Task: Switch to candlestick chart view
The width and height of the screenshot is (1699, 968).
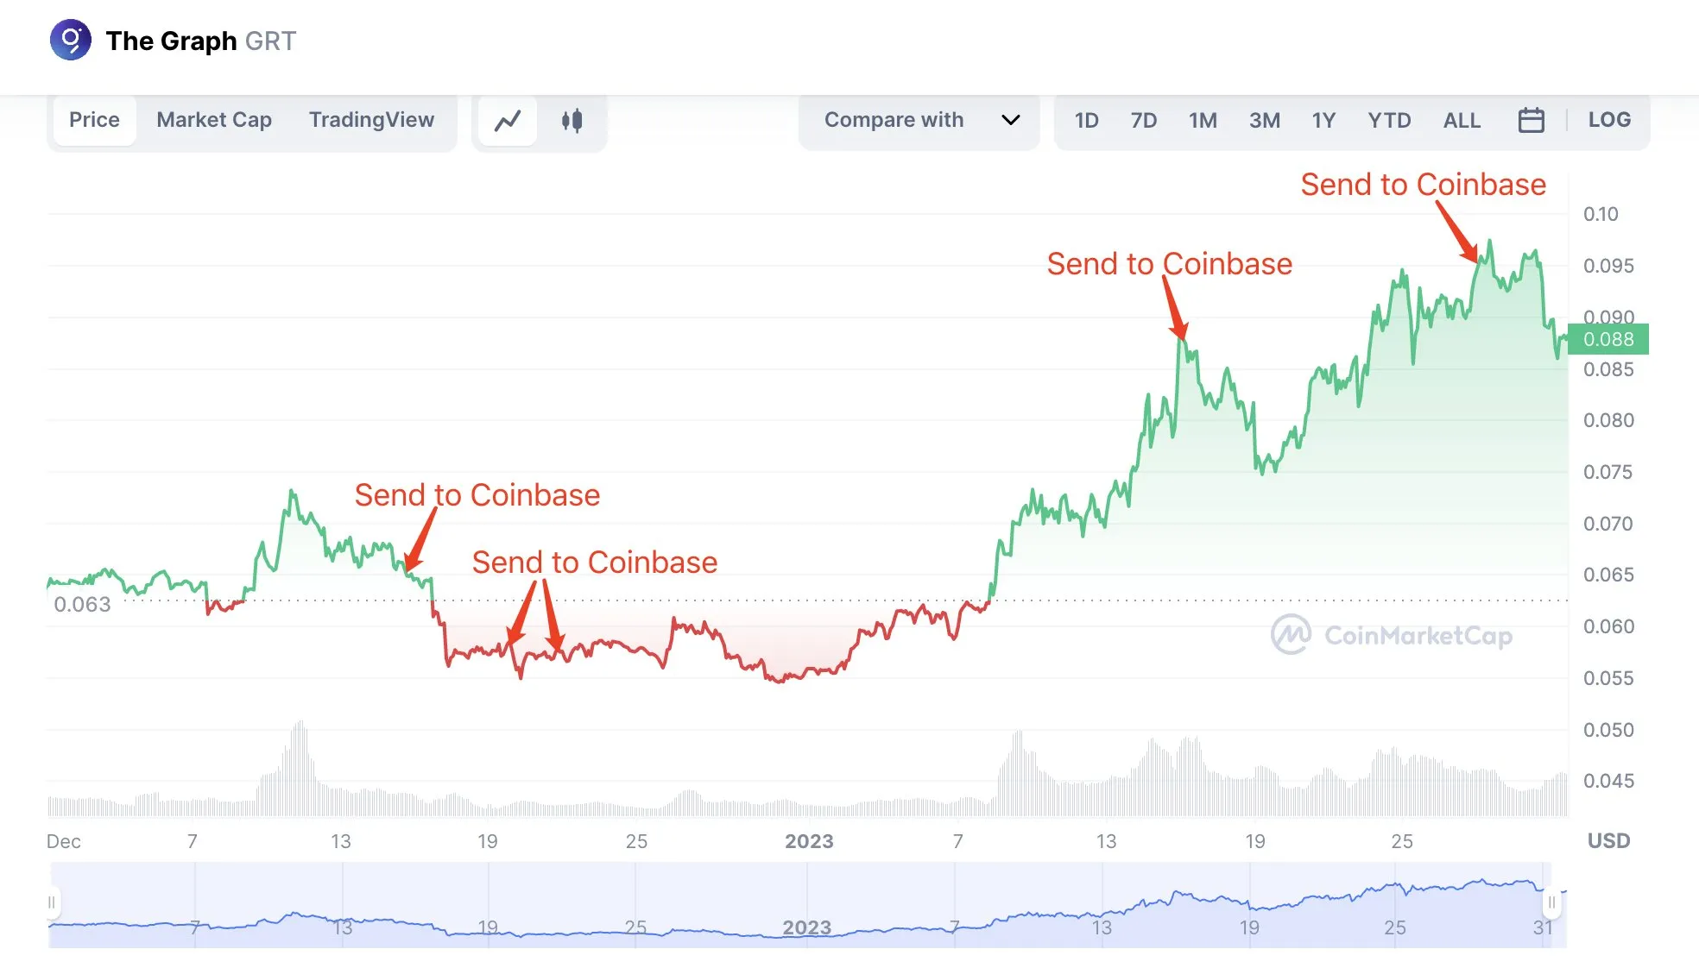Action: (x=571, y=121)
